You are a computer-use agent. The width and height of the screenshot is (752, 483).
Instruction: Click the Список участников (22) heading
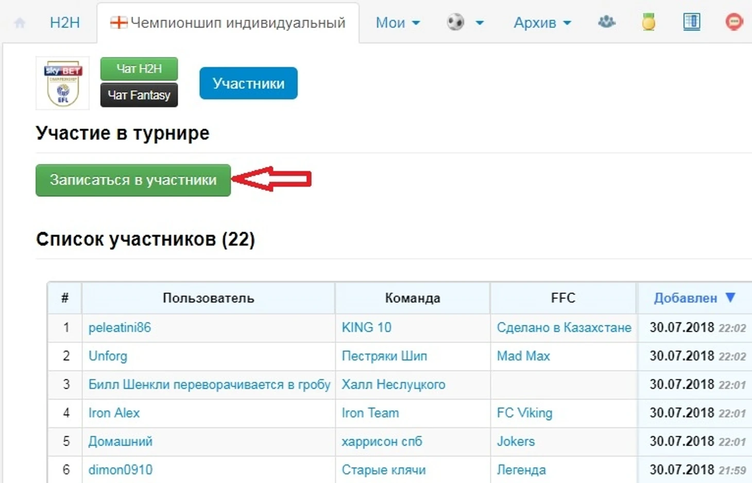click(x=145, y=239)
